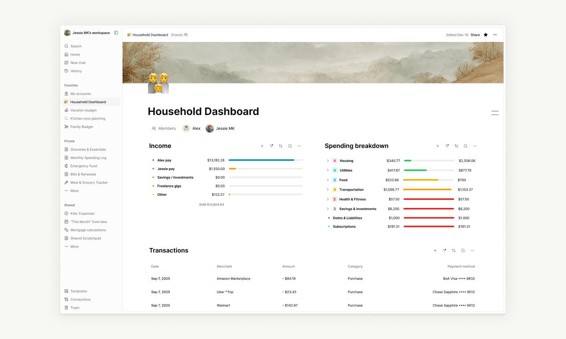Add new item to Spending breakdown
The image size is (566, 339).
[x=438, y=146]
